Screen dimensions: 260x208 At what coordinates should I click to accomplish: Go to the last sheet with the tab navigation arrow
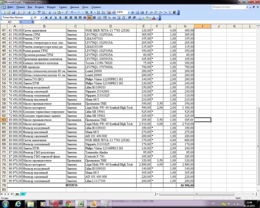[12, 194]
